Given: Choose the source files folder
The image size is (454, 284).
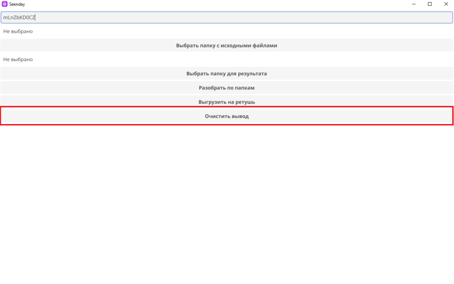Looking at the screenshot, I should pyautogui.click(x=227, y=45).
